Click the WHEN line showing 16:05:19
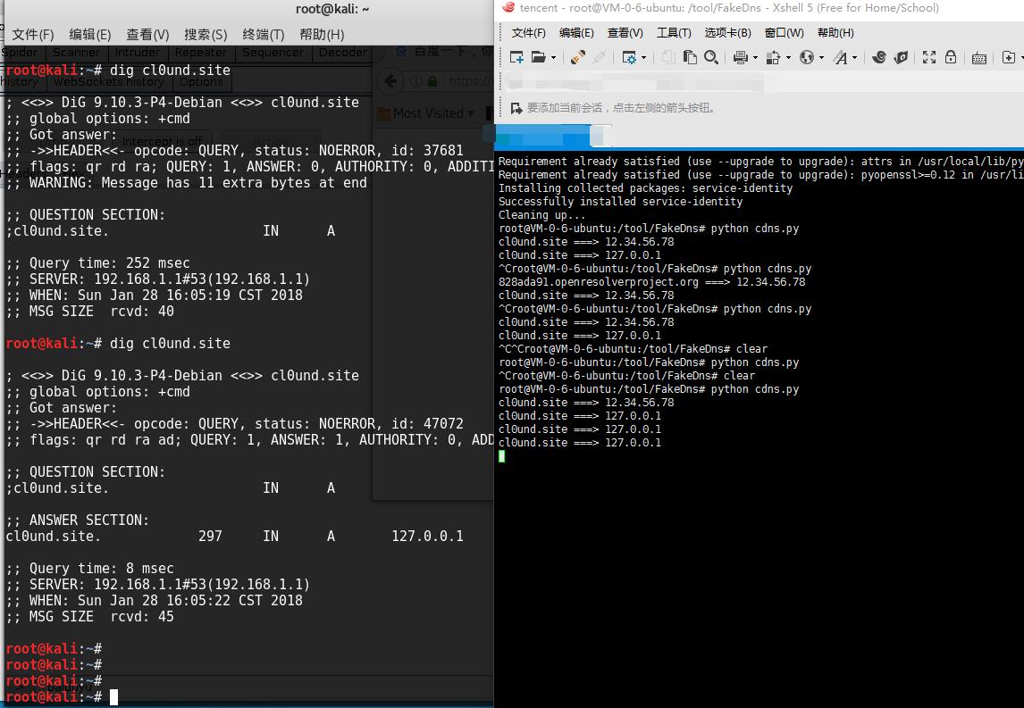The height and width of the screenshot is (708, 1024). 155,295
